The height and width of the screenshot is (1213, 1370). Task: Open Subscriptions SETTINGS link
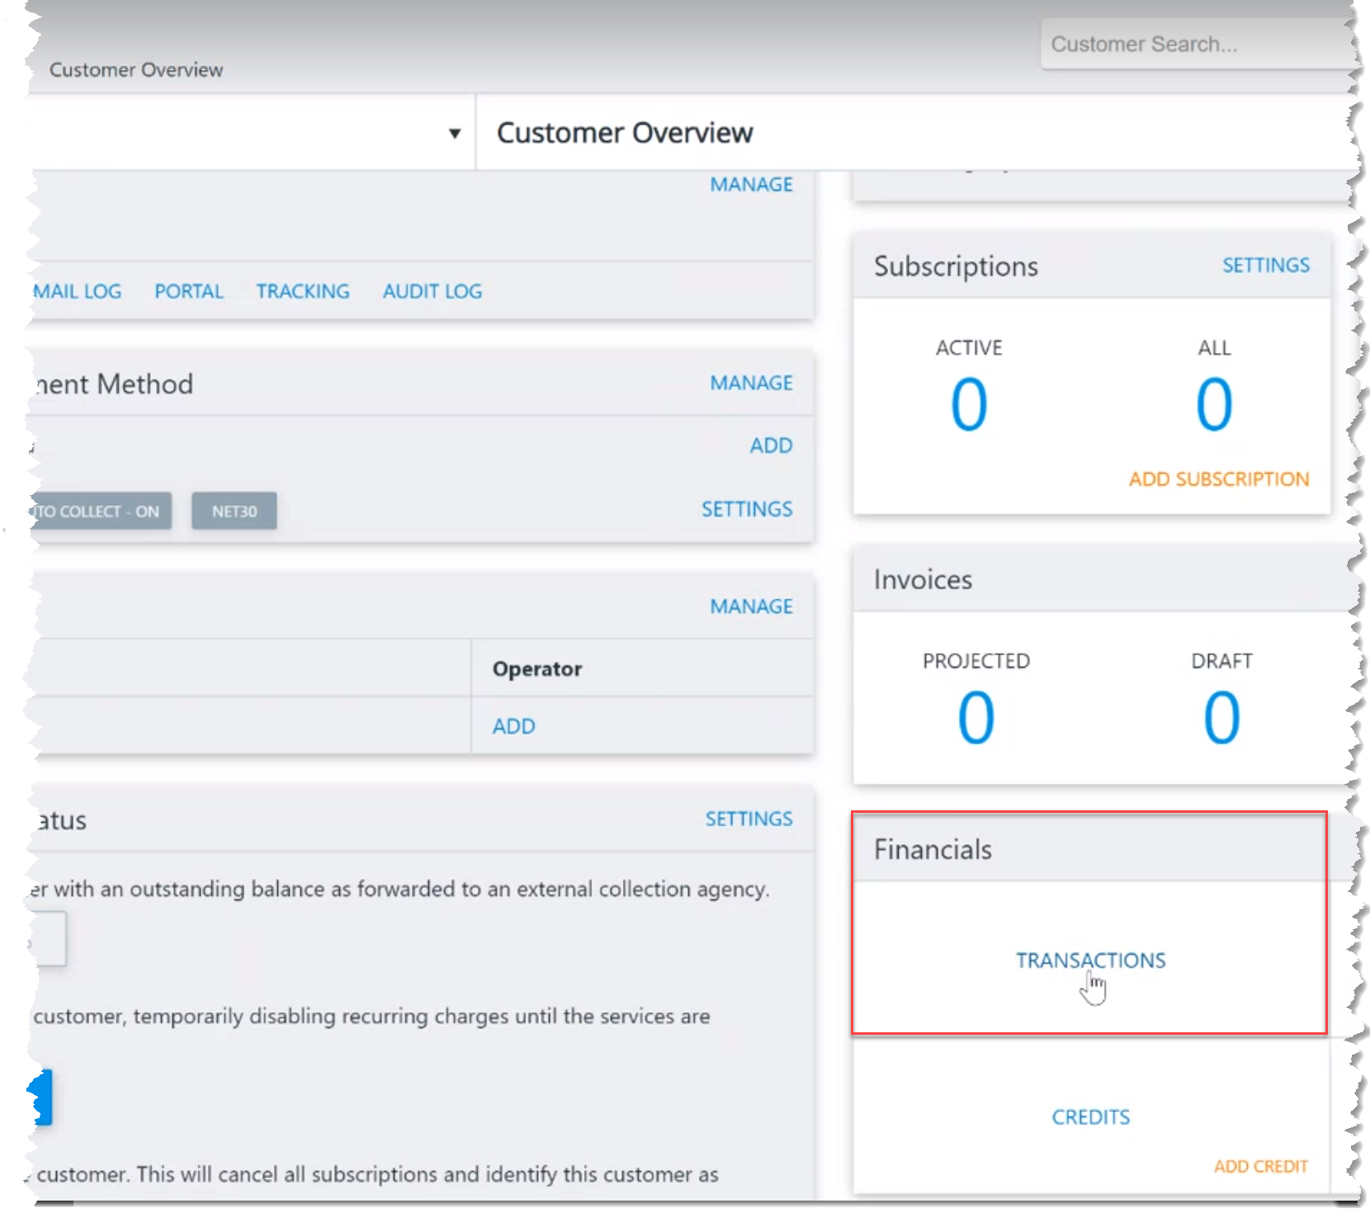(x=1265, y=265)
